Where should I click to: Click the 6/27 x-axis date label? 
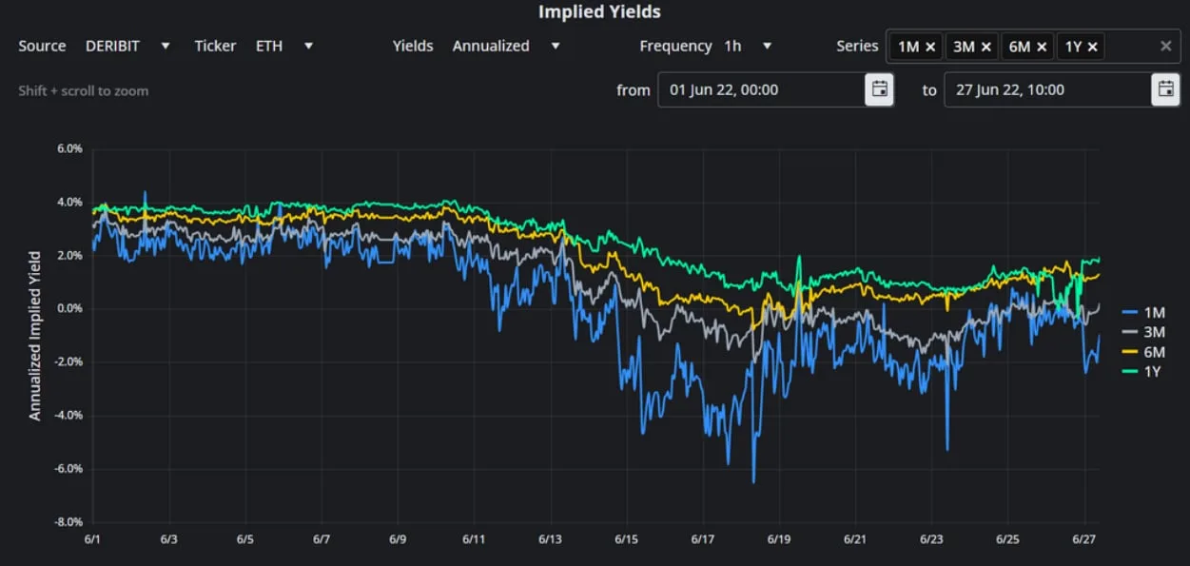1084,539
